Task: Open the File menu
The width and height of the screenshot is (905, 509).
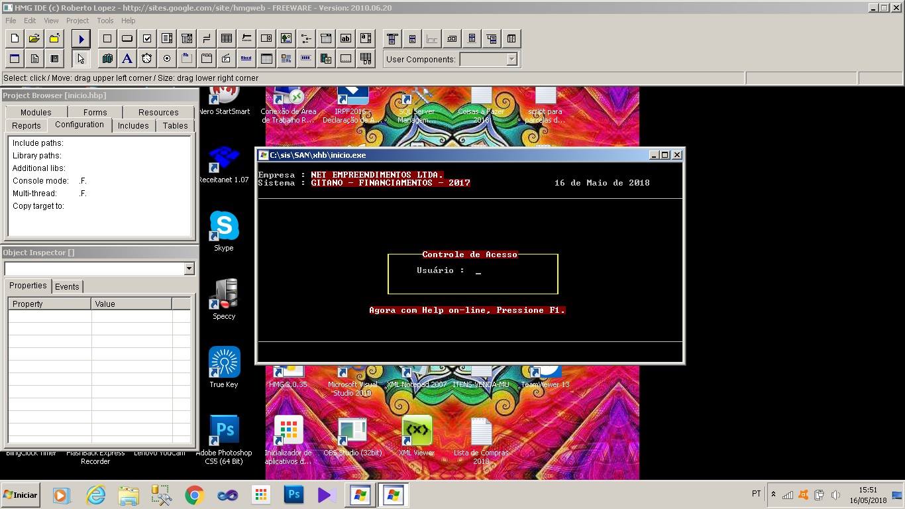Action: pos(11,21)
